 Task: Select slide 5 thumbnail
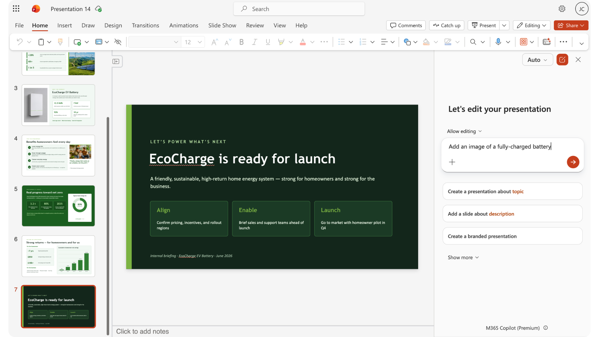click(58, 206)
